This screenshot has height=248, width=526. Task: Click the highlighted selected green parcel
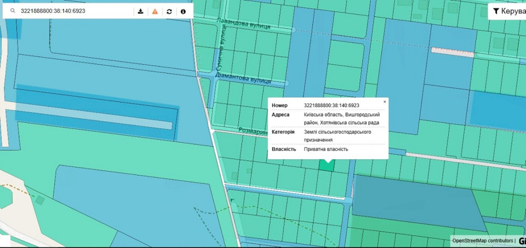point(326,164)
